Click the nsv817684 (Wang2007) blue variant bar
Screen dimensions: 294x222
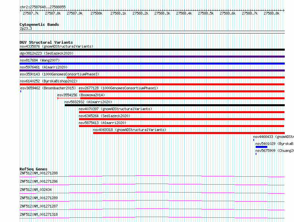tap(152, 64)
